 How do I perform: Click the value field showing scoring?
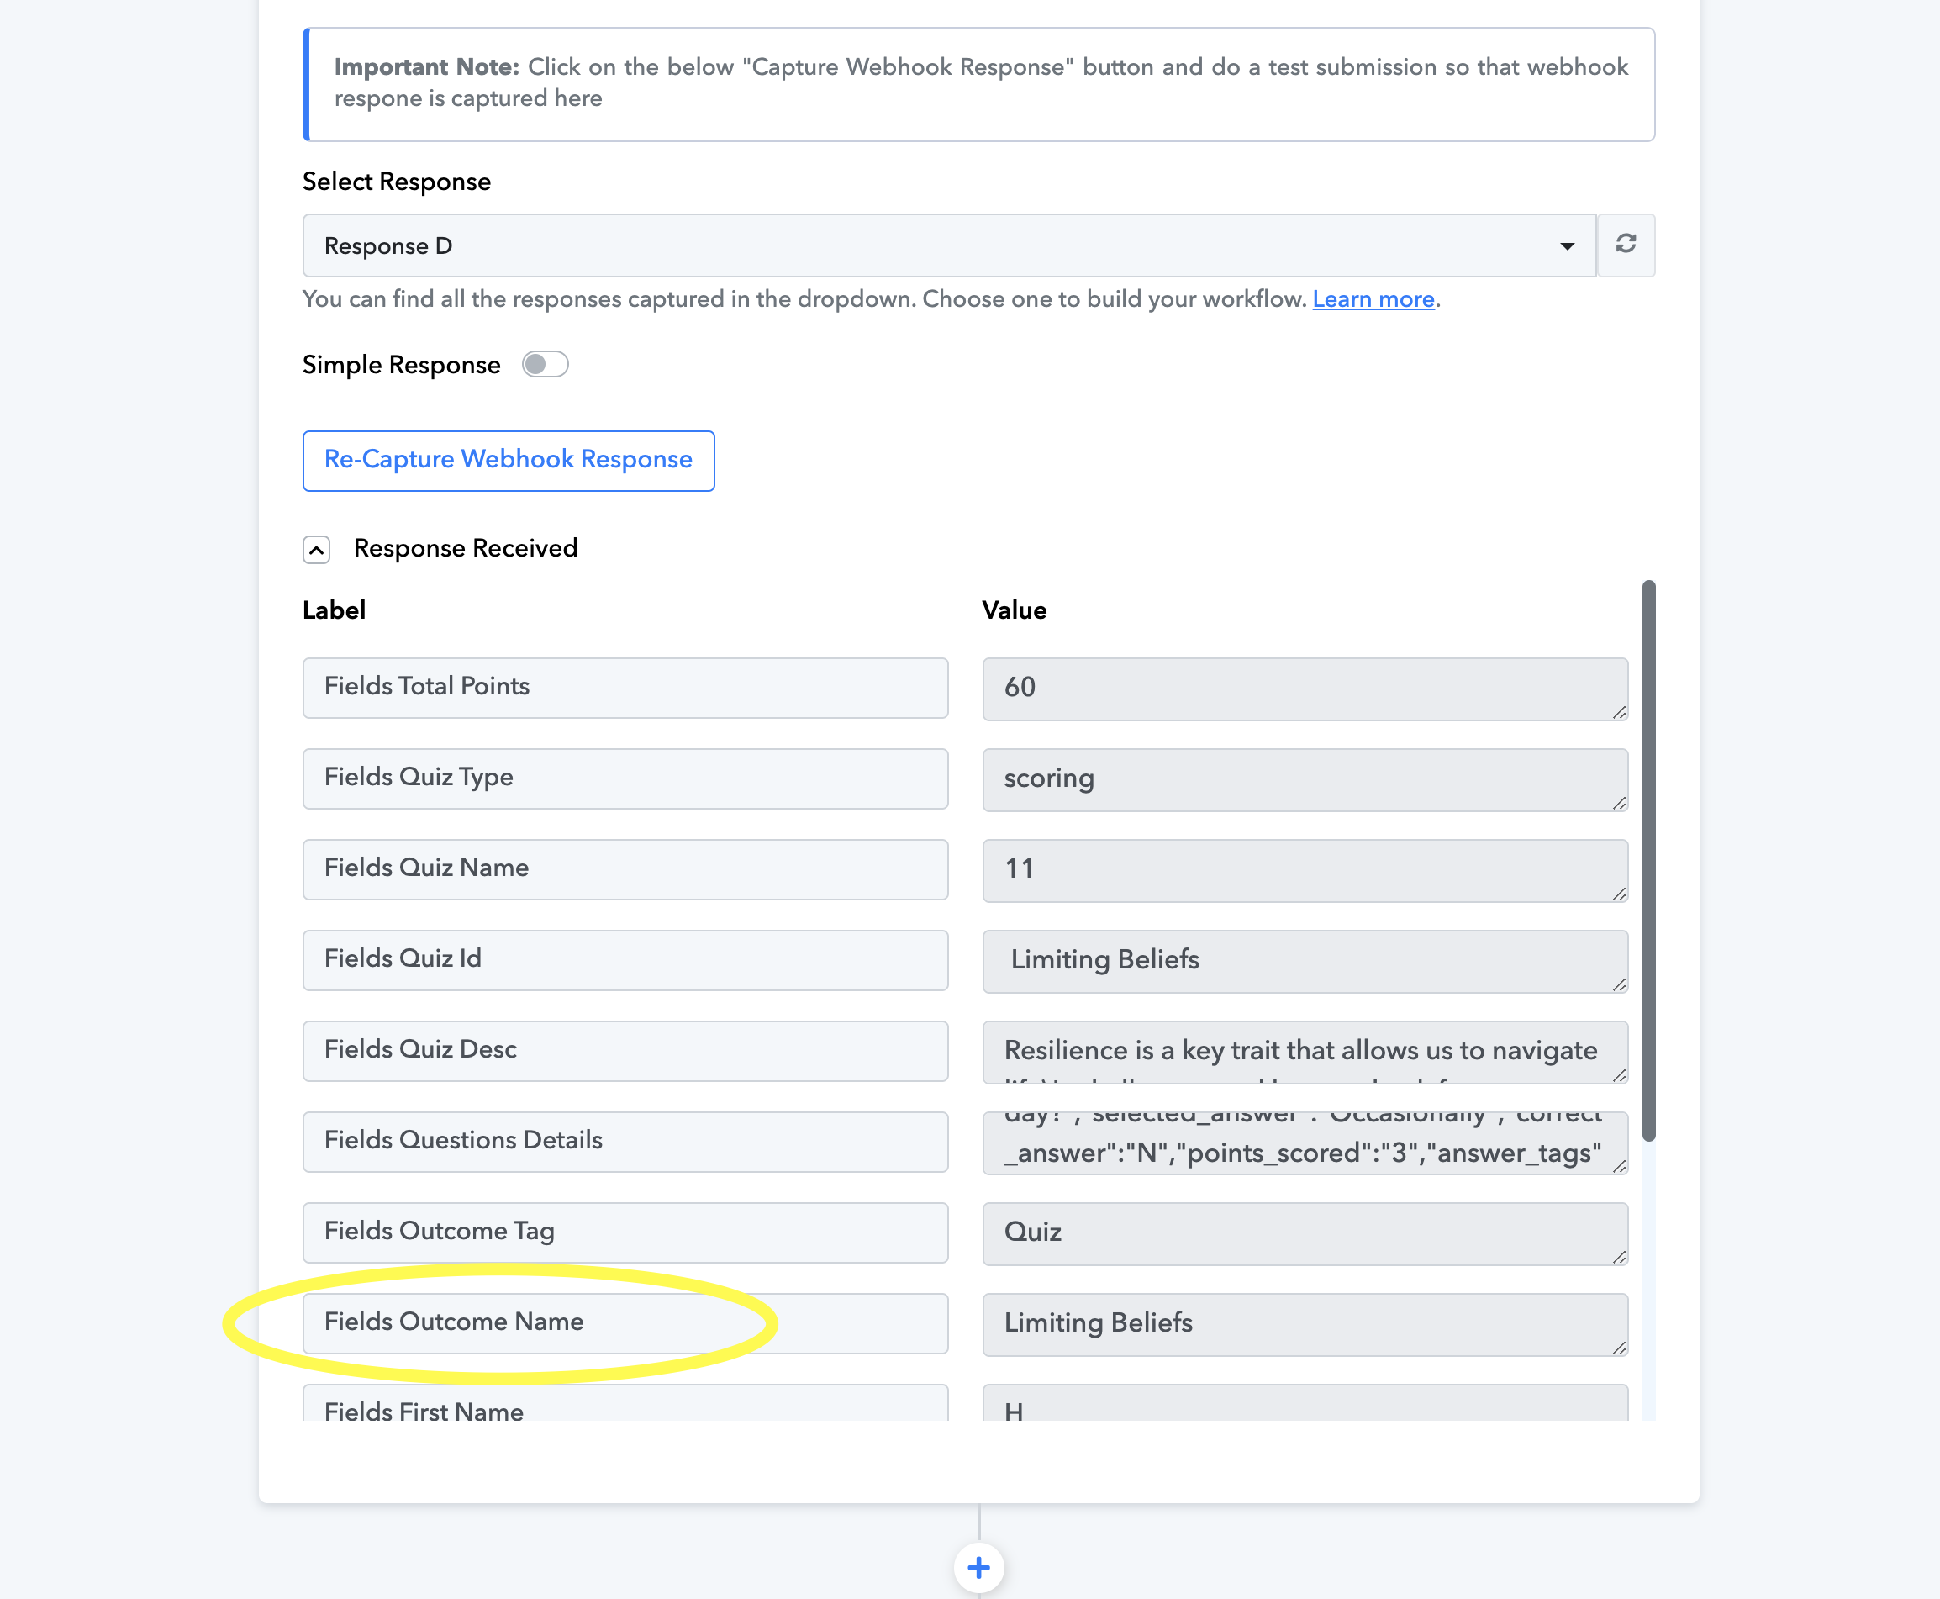point(1305,779)
